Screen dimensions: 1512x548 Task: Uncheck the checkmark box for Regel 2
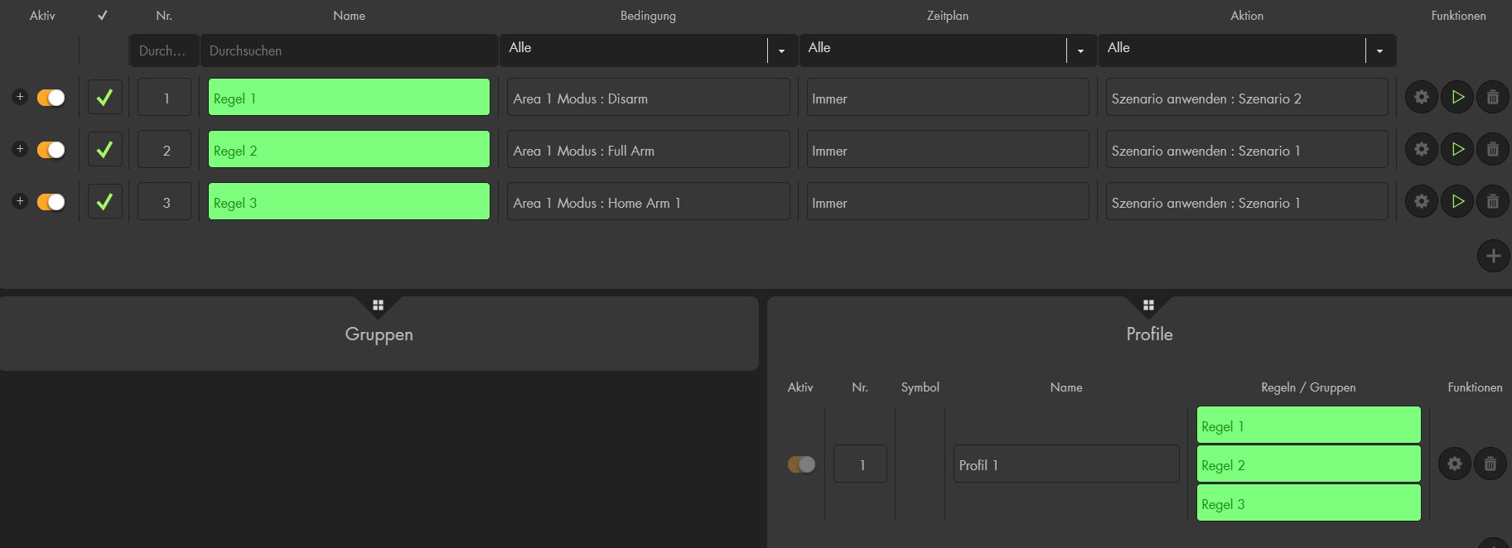click(104, 150)
